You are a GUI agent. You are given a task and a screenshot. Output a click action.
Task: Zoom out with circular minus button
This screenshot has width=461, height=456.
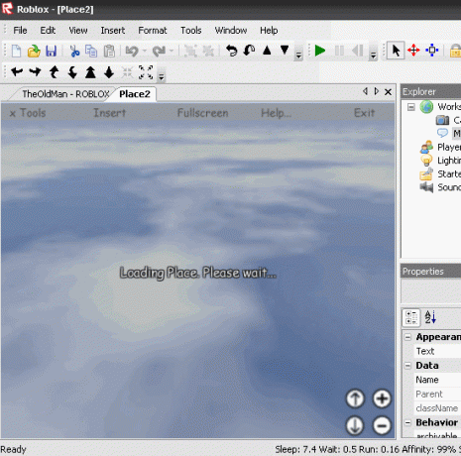[x=382, y=425]
